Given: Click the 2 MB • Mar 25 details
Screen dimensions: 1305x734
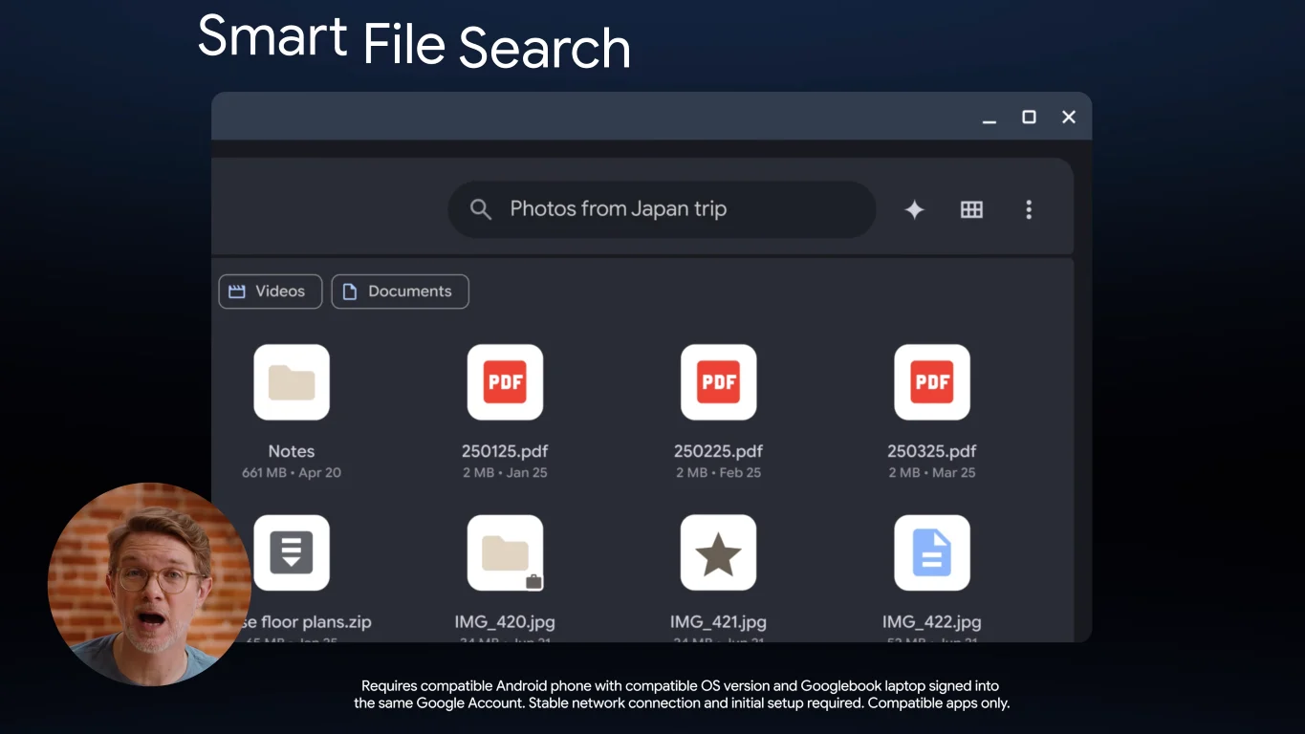Looking at the screenshot, I should (x=932, y=473).
